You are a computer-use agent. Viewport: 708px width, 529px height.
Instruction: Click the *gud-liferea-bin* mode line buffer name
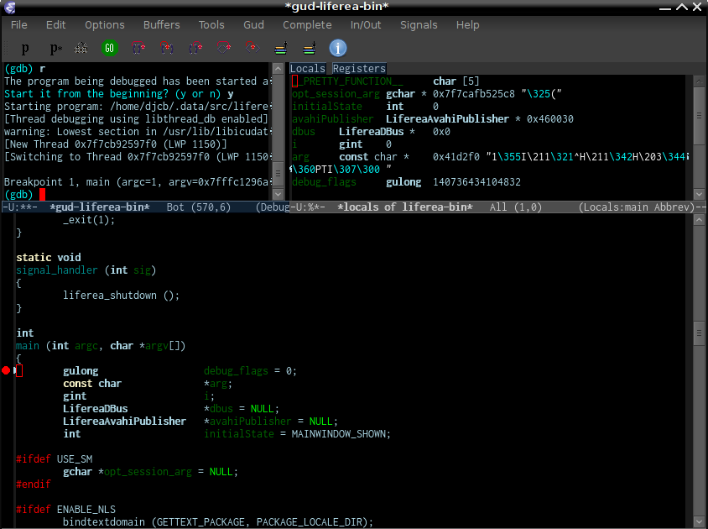point(99,207)
